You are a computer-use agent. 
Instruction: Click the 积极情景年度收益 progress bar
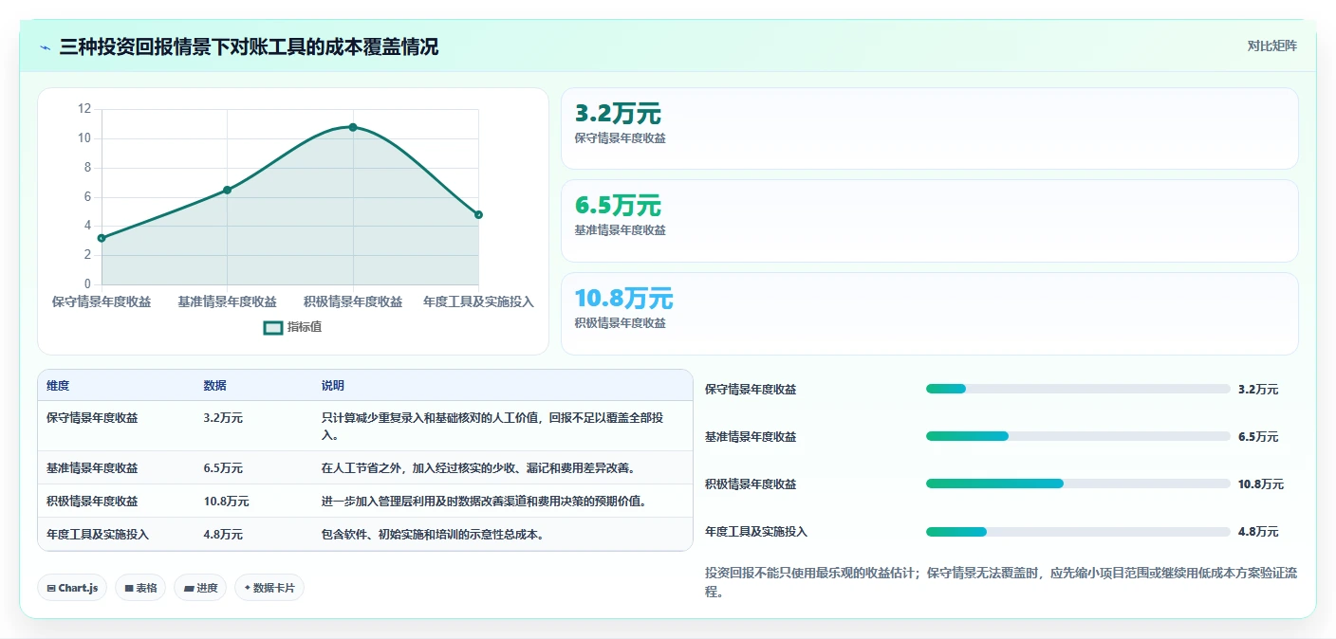pyautogui.click(x=1078, y=484)
